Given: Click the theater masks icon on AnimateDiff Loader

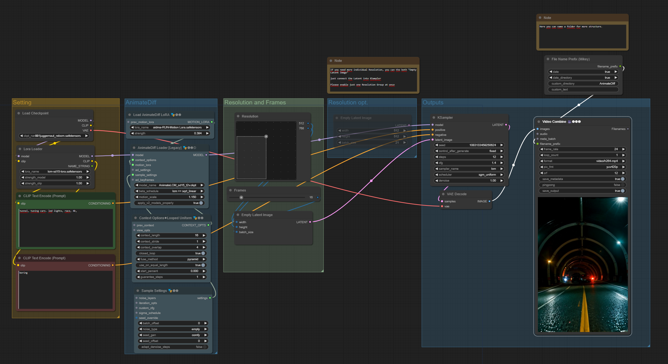Looking at the screenshot, I should click(x=185, y=148).
